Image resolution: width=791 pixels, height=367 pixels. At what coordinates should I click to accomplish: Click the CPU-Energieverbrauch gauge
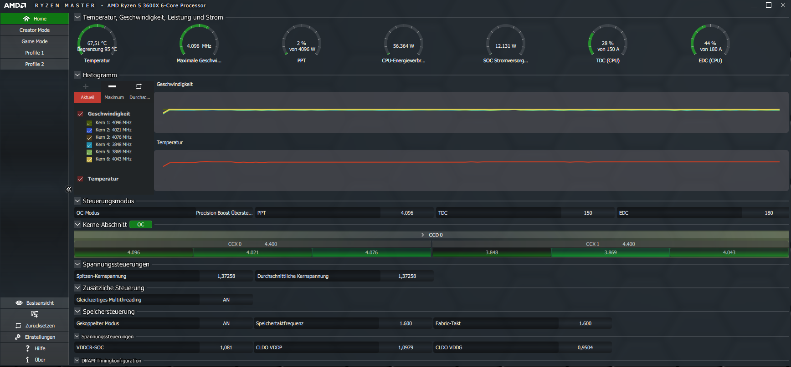(x=404, y=44)
